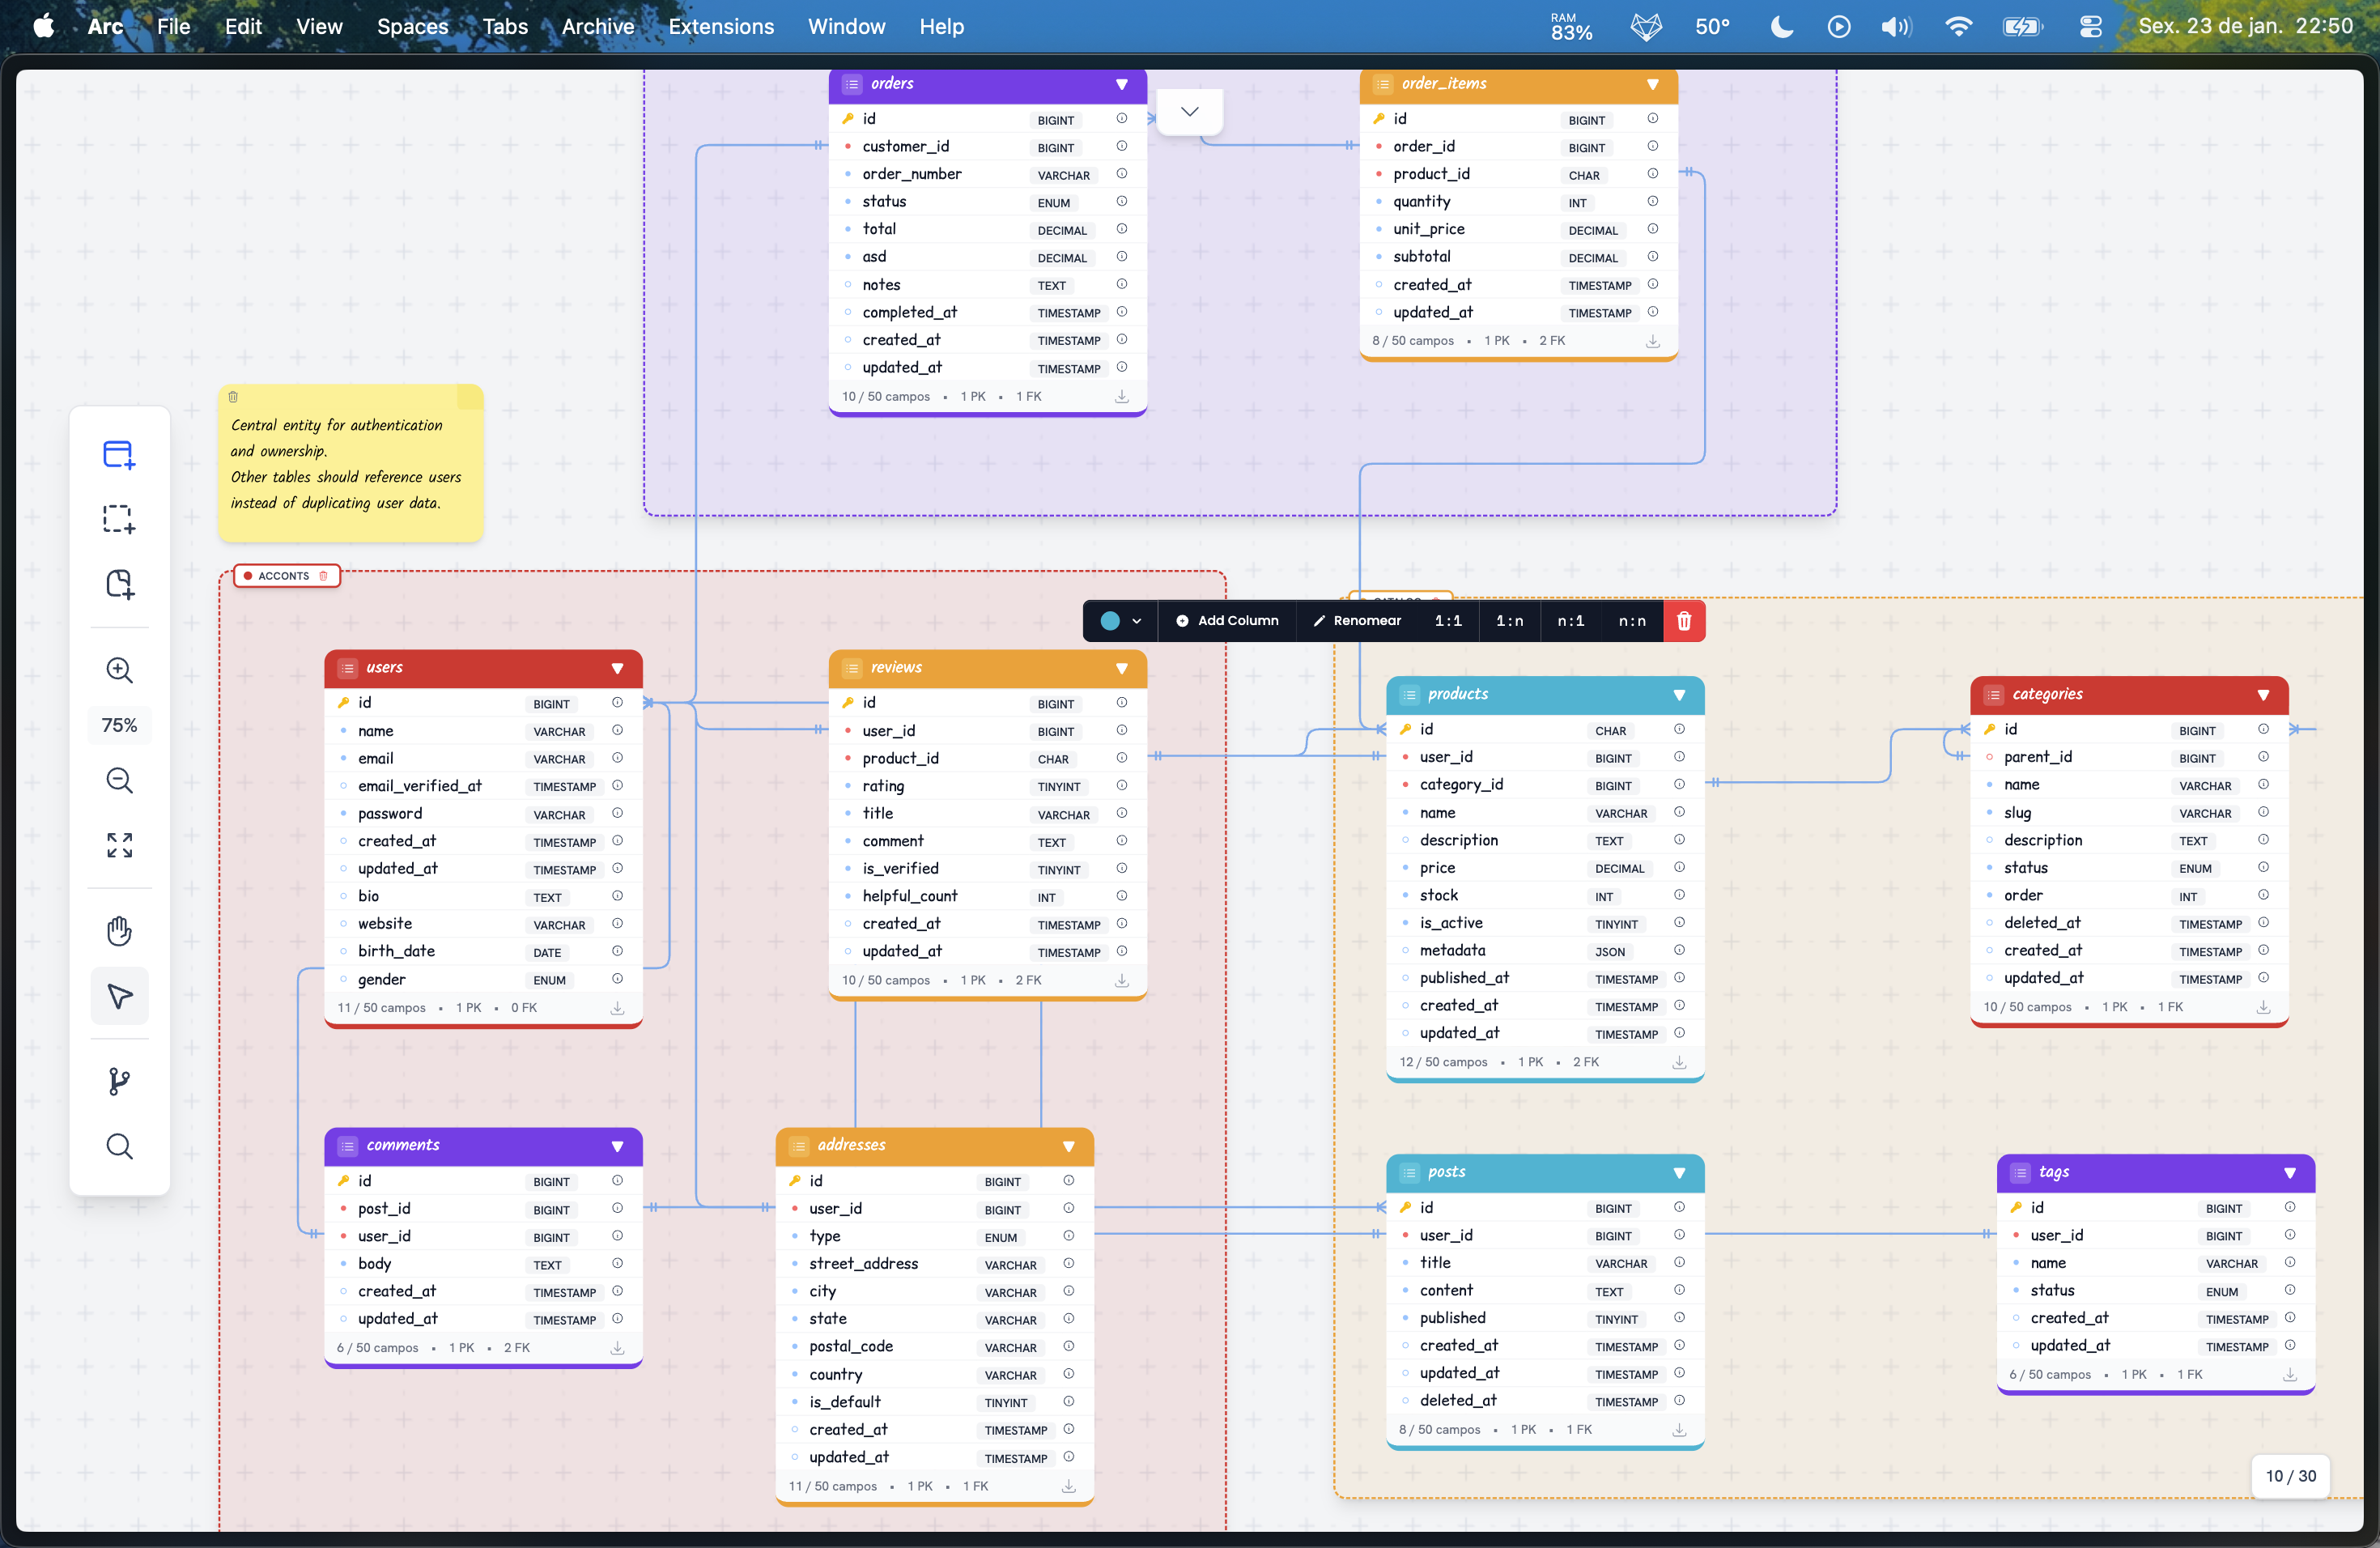Fit the diagram to screen
Screen dimensions: 2380x1548
119,845
